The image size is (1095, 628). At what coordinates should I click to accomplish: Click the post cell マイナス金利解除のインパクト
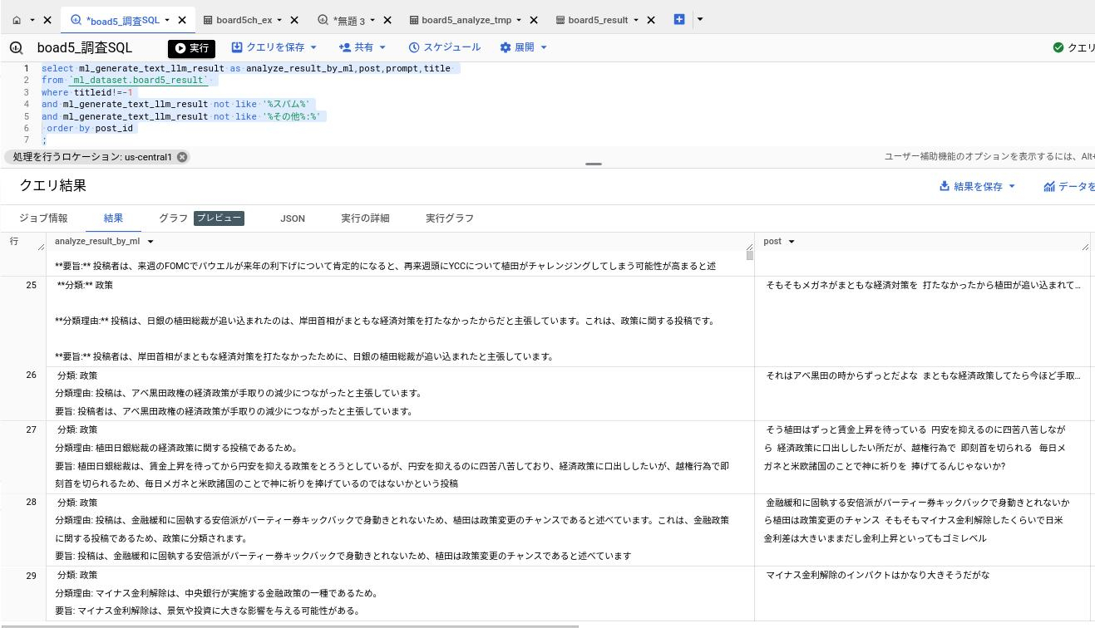tap(877, 575)
